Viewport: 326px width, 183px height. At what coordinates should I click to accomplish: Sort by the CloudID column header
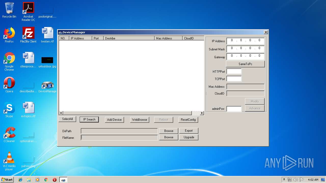pyautogui.click(x=193, y=38)
